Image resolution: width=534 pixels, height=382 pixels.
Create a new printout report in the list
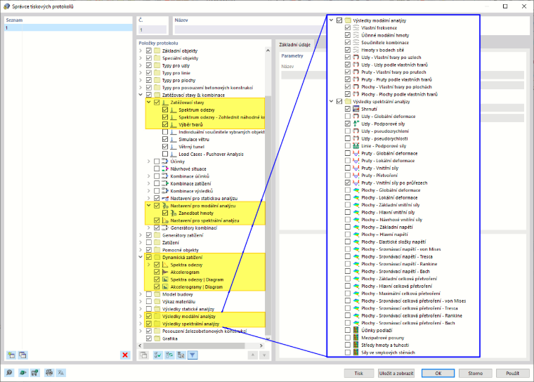click(x=11, y=355)
